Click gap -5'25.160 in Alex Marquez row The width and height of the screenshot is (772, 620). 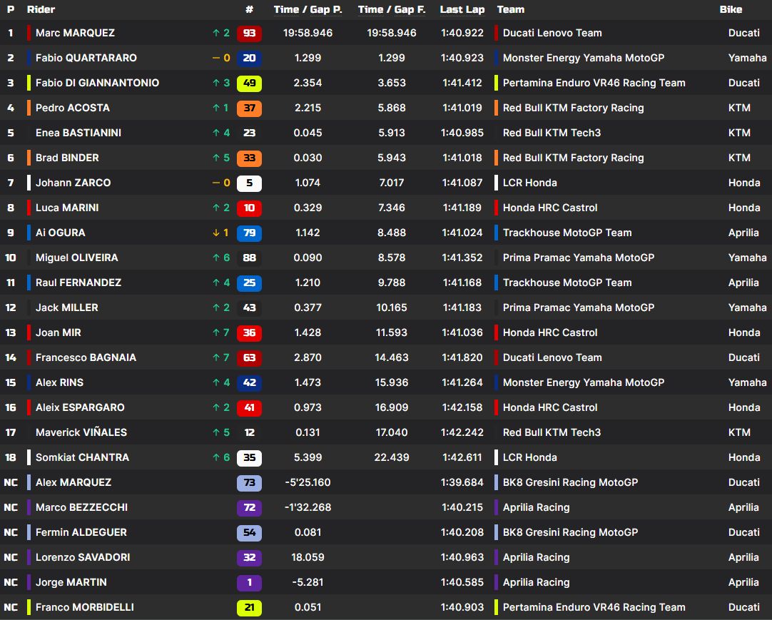[308, 482]
